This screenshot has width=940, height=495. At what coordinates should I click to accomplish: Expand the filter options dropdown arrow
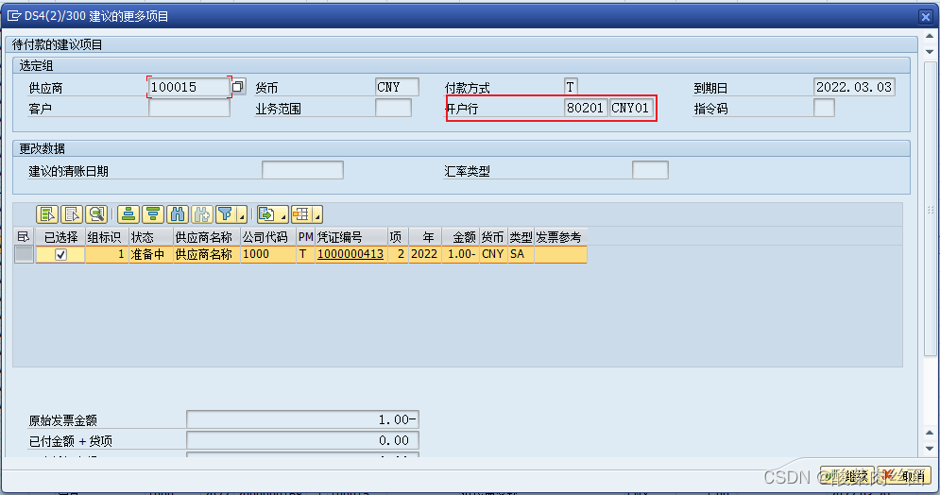pyautogui.click(x=242, y=213)
